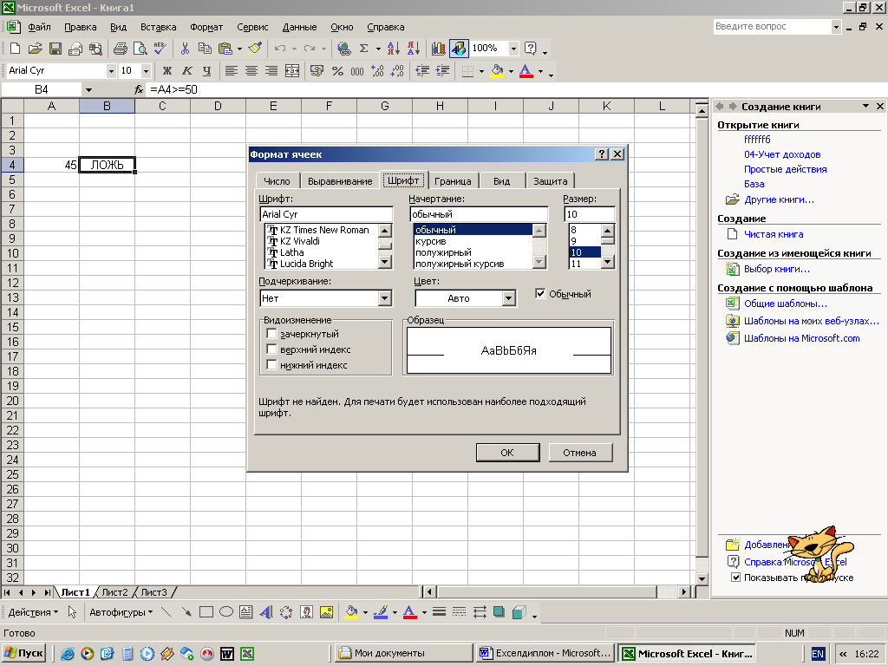This screenshot has height=666, width=888.
Task: Toggle the Drawing toolbar icon
Action: (459, 49)
